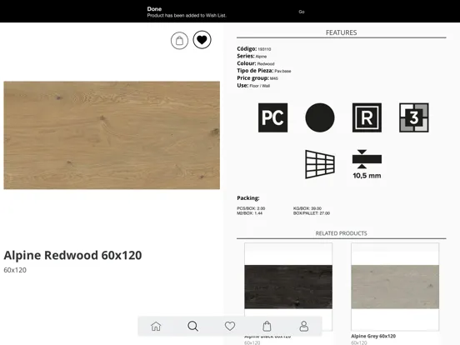This screenshot has height=345, width=460.
Task: Open the Alpine Black related product thumbnail
Action: pyautogui.click(x=288, y=287)
